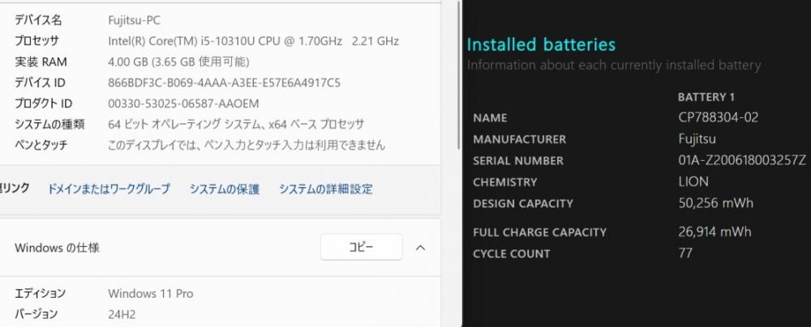811x327 pixels.
Task: Click the エディション label
Action: click(x=40, y=294)
